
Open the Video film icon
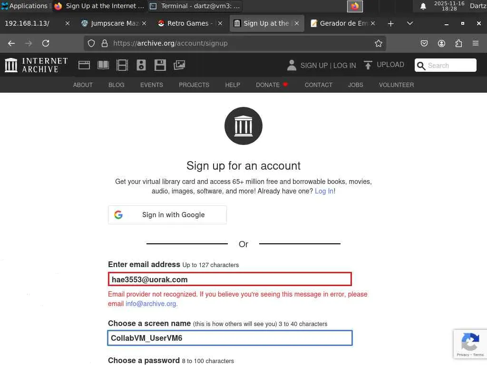pos(122,65)
